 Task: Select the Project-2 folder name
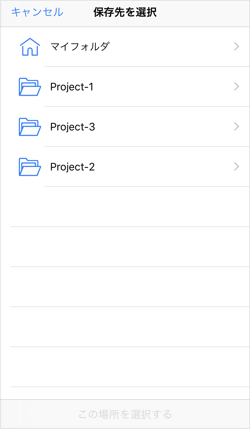coord(73,167)
